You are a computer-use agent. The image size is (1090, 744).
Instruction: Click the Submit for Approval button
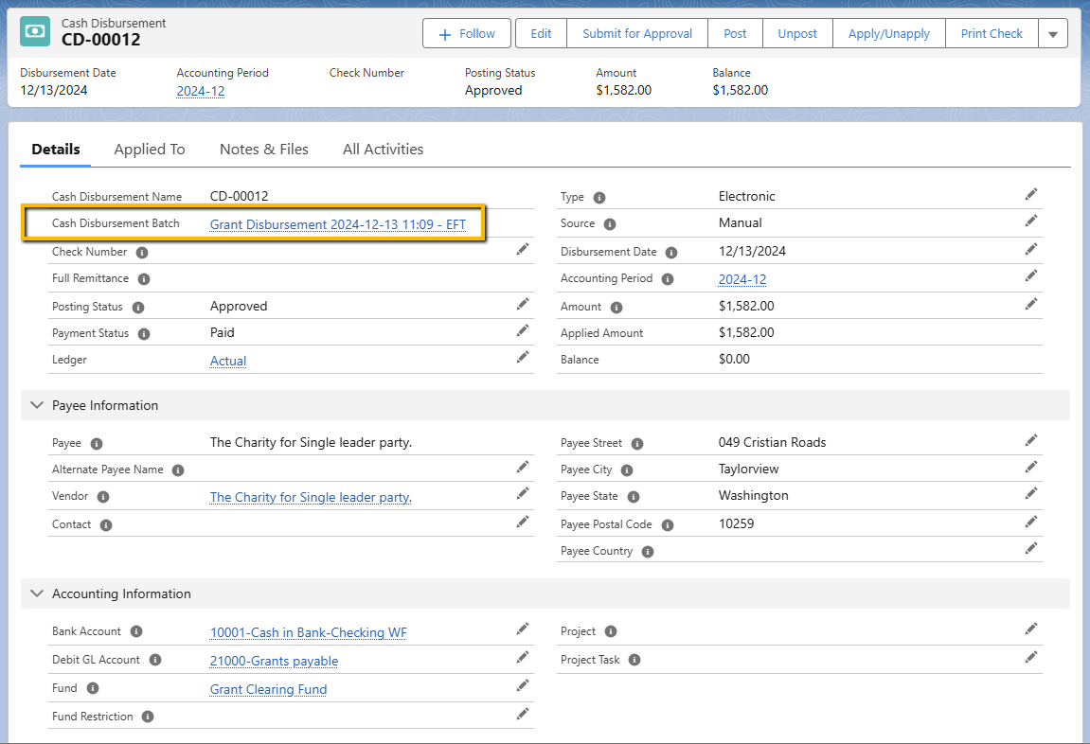[637, 33]
